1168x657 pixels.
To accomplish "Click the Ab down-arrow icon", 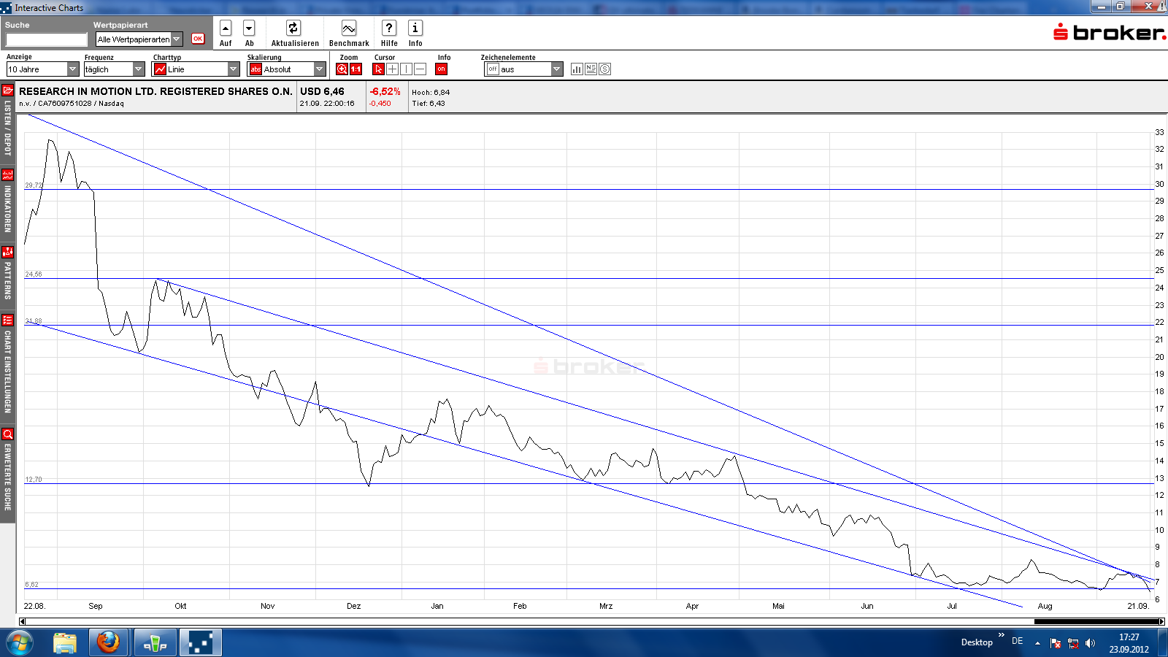I will coord(249,28).
